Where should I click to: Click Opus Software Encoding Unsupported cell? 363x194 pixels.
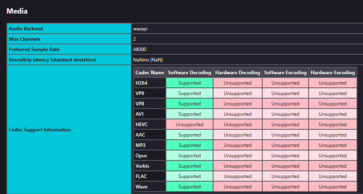(x=285, y=156)
